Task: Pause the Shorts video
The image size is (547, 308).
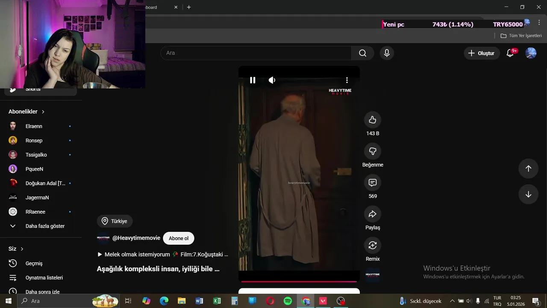Action: point(253,80)
